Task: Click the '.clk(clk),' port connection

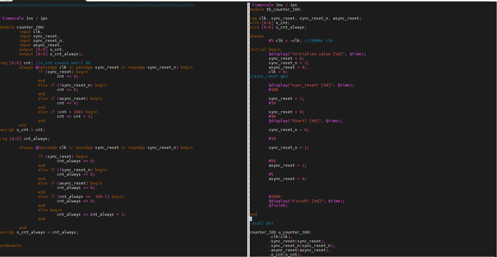Action: [281, 237]
